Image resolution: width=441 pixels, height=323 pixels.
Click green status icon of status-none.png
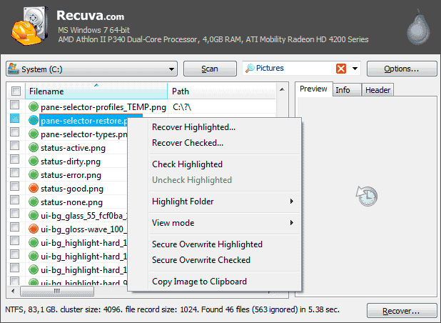[34, 202]
